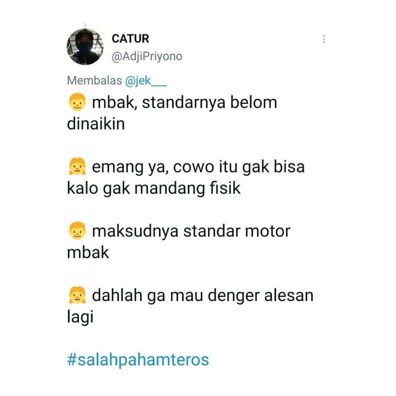
Task: Click the word 'lagi' above the hashtag
Action: tap(80, 317)
